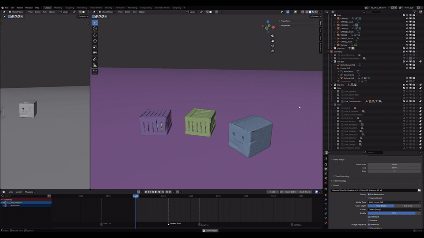Viewport: 424px width, 238px height.
Task: Click the zoom magnifier viewport gizmo
Action: pyautogui.click(x=273, y=36)
